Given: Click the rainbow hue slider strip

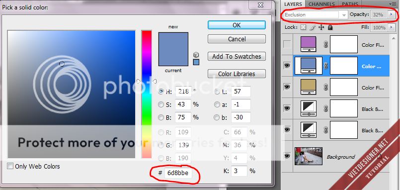Looking at the screenshot, I should 147,94.
